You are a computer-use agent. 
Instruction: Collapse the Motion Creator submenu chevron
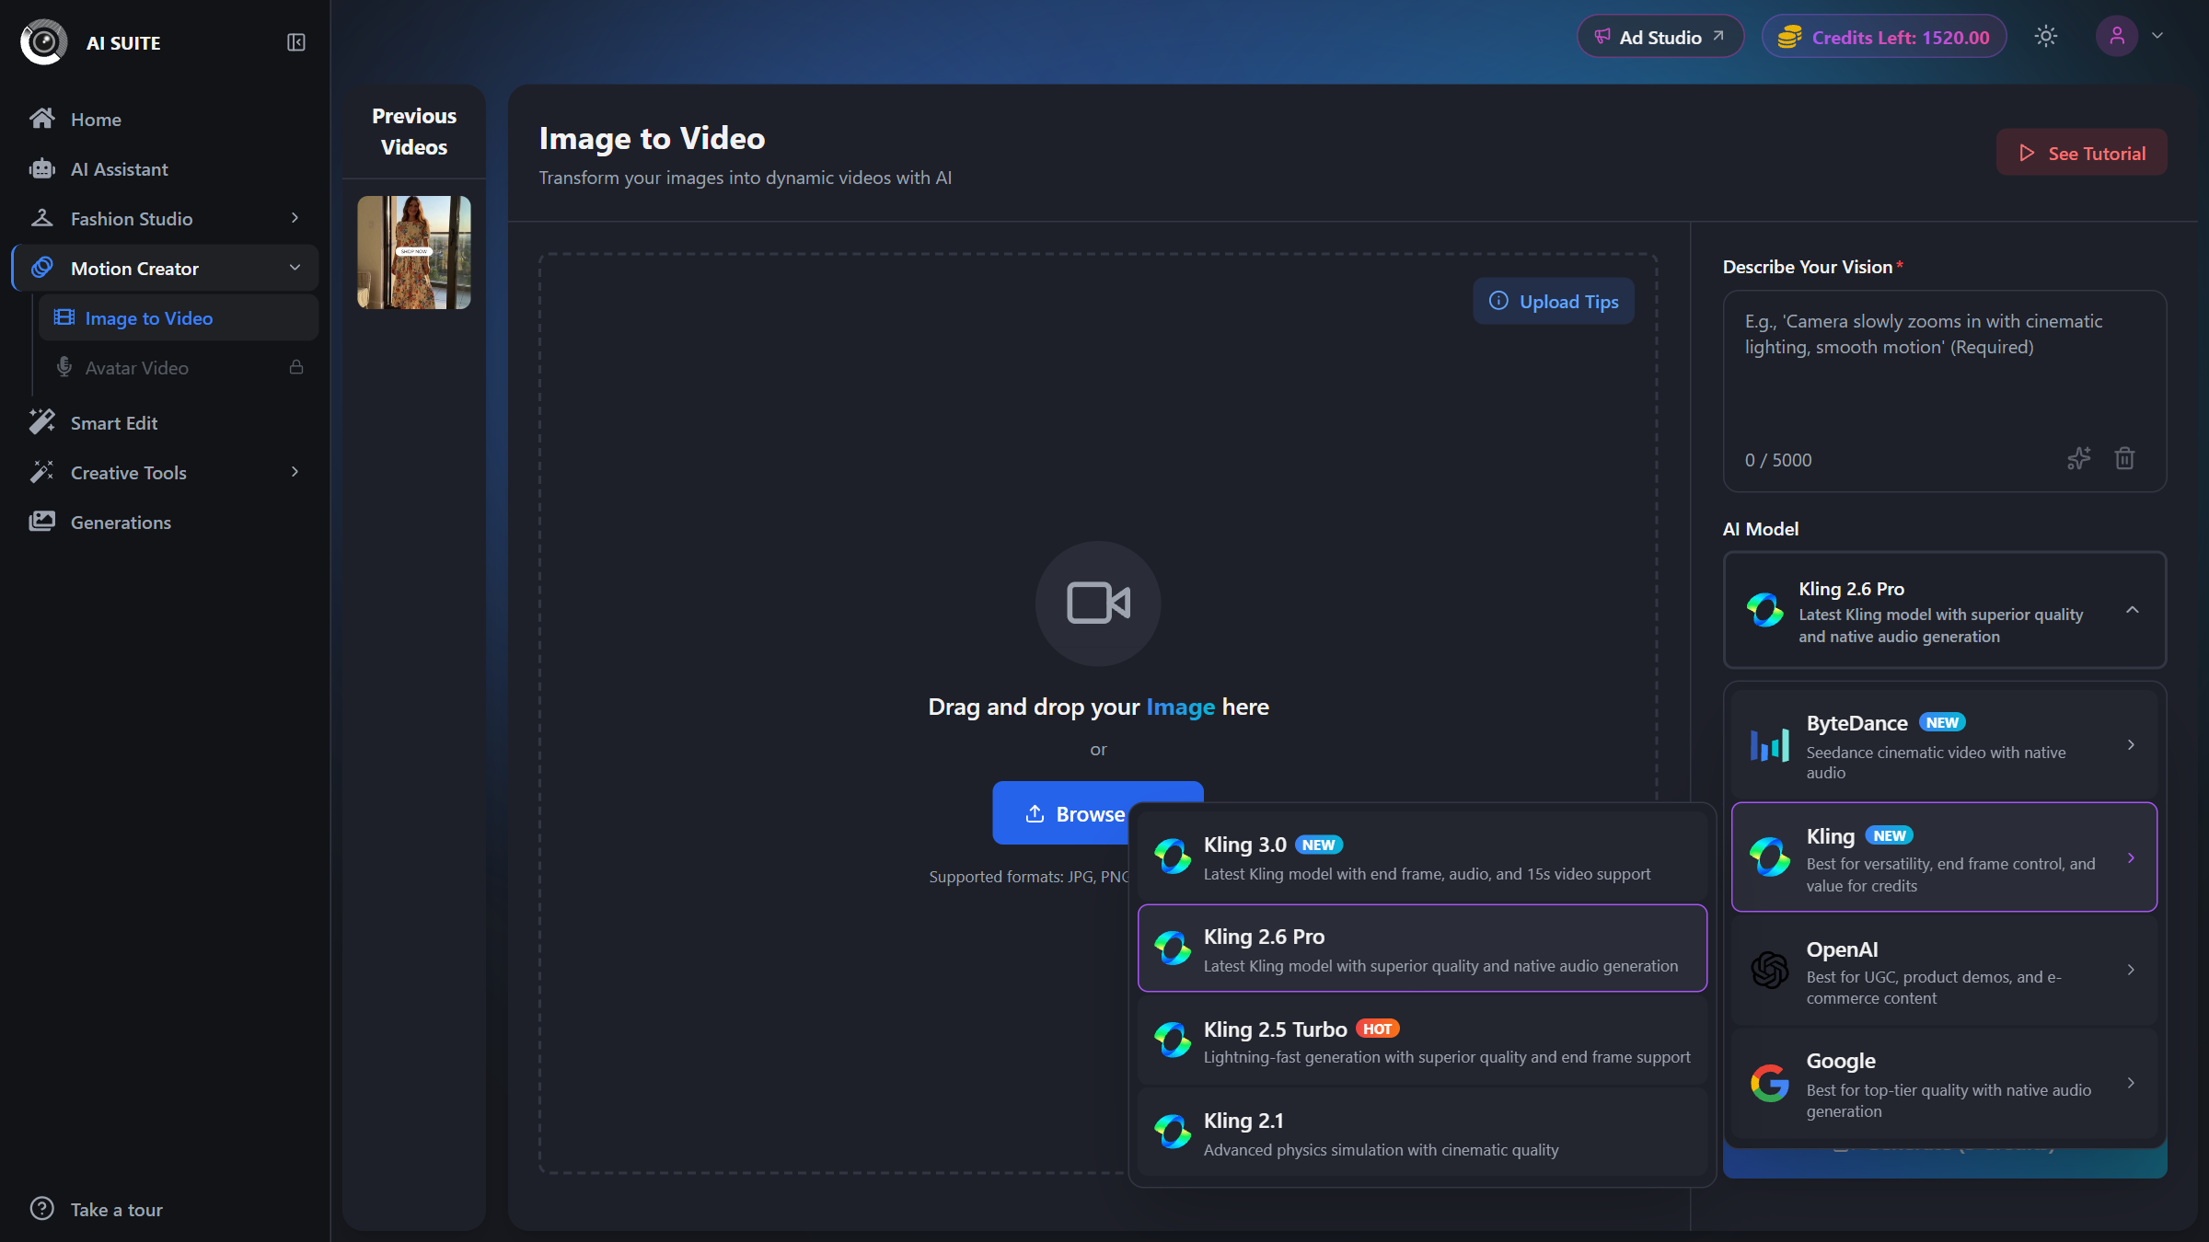pos(295,268)
